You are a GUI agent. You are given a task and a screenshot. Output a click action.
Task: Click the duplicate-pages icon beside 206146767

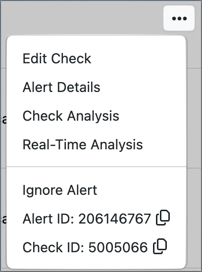(163, 218)
